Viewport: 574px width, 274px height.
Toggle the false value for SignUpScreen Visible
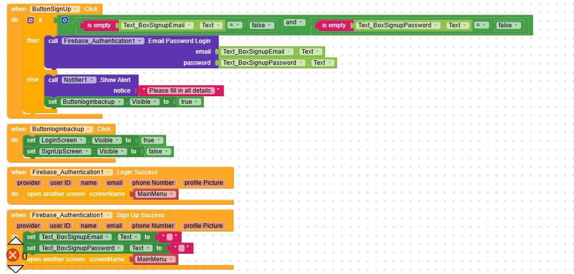tap(158, 151)
